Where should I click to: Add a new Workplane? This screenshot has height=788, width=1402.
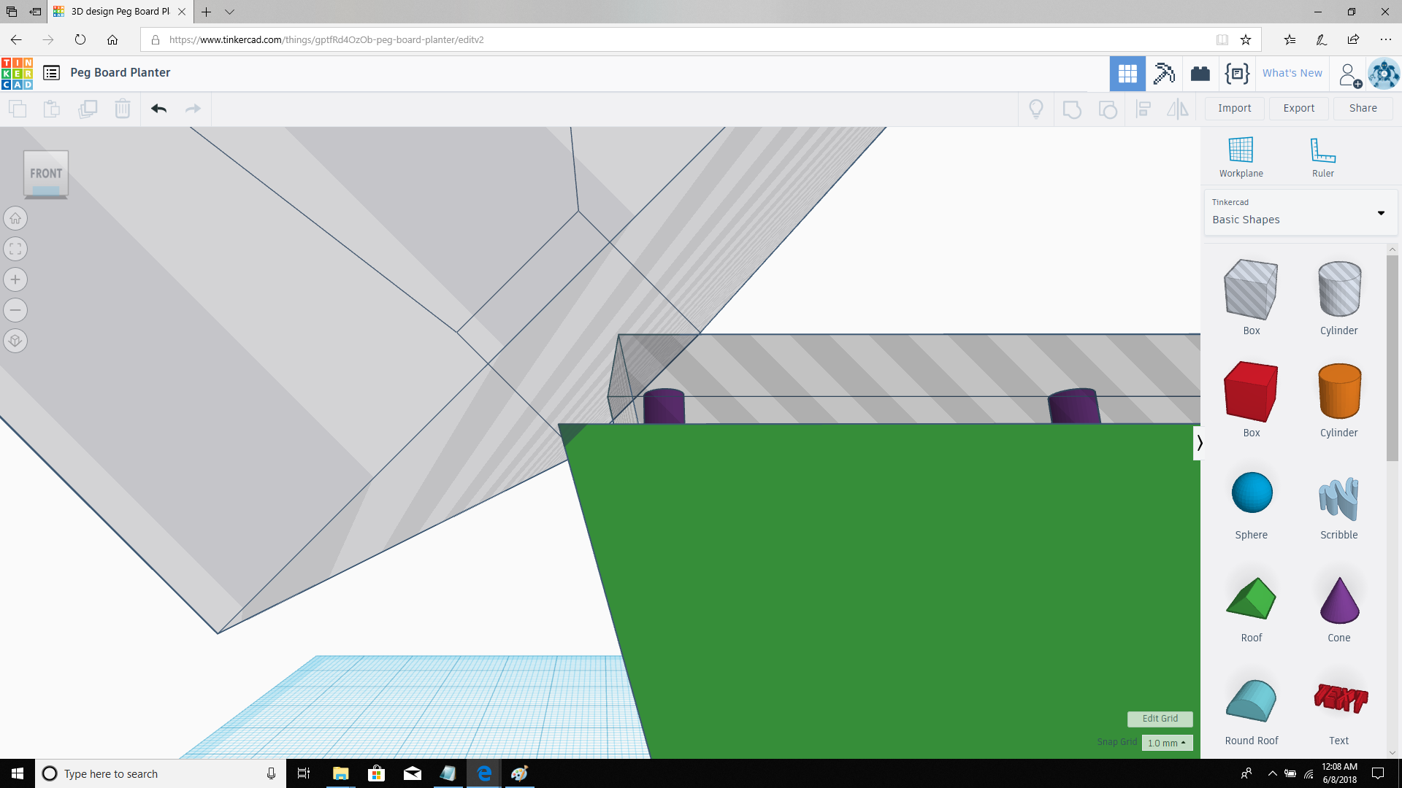tap(1241, 155)
